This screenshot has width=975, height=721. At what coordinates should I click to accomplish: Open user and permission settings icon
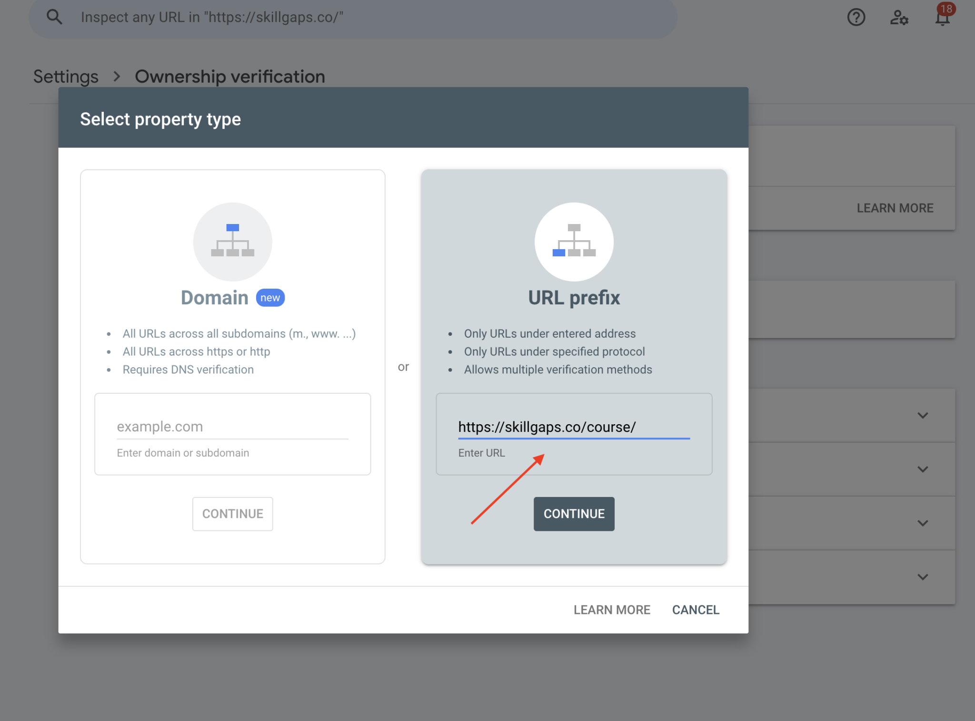(x=898, y=18)
